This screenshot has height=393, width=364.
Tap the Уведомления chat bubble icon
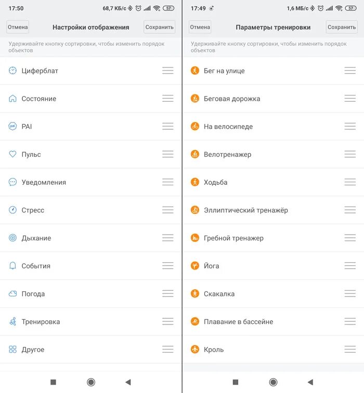pos(12,182)
